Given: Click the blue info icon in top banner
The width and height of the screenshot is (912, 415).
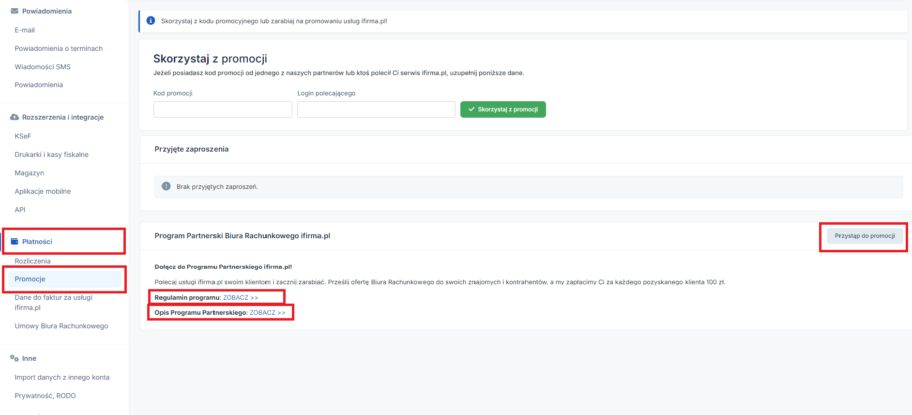Looking at the screenshot, I should pos(151,21).
